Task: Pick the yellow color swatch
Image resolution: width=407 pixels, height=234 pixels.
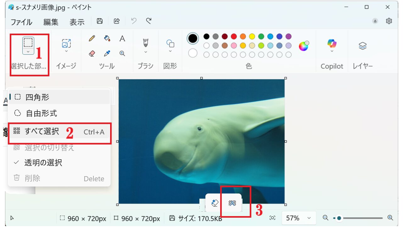Action: [x=252, y=36]
